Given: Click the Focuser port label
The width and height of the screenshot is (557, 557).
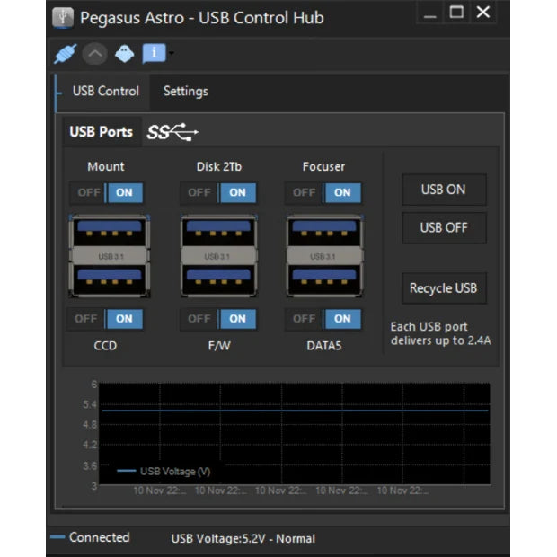Looking at the screenshot, I should tap(323, 166).
